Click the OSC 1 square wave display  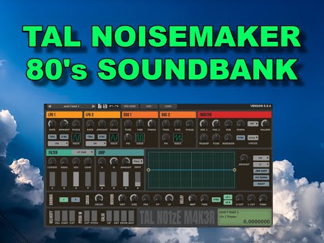[140, 138]
